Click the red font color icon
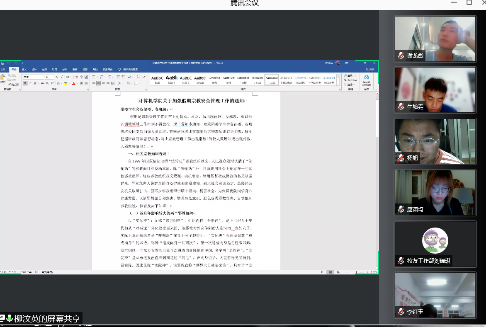 [x=74, y=83]
